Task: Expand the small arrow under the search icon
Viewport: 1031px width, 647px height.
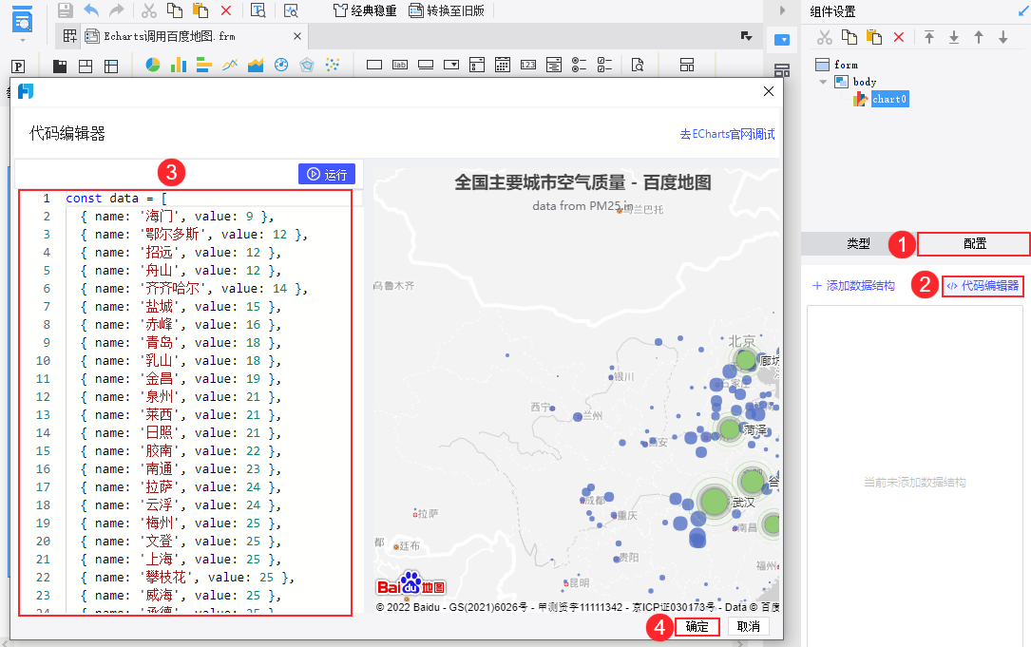Action: point(23,41)
